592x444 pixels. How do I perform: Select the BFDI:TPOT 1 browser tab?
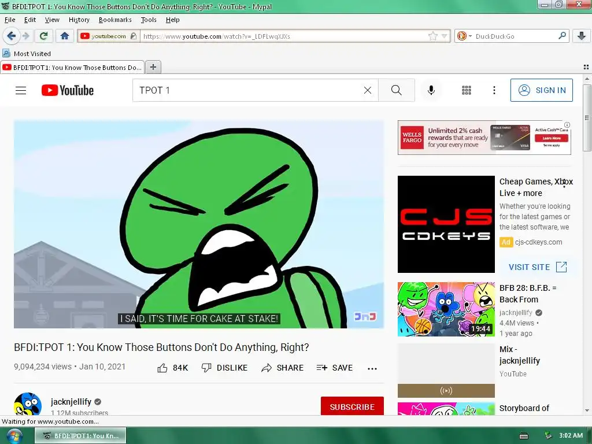tap(72, 67)
